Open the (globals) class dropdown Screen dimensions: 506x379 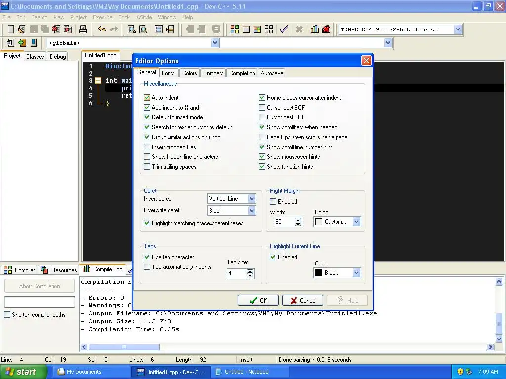coord(215,43)
